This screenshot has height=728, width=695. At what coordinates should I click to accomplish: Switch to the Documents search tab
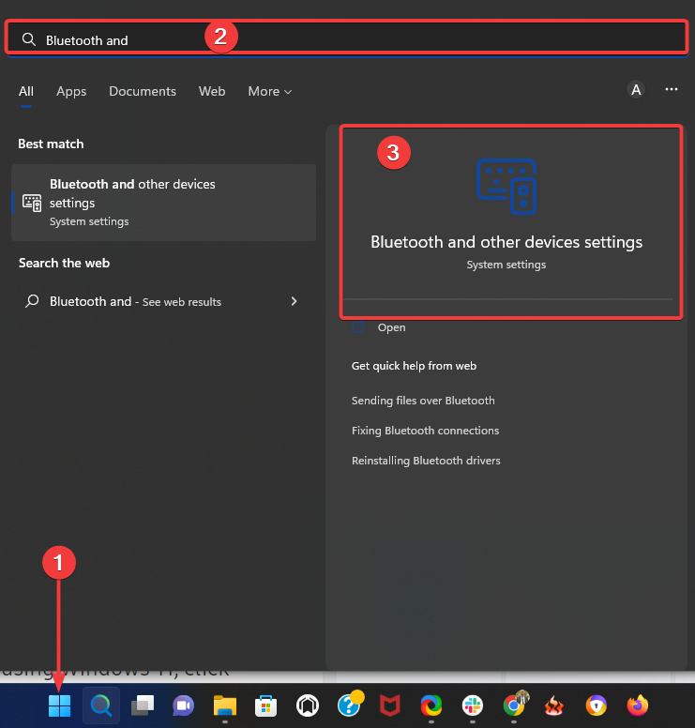pyautogui.click(x=143, y=91)
